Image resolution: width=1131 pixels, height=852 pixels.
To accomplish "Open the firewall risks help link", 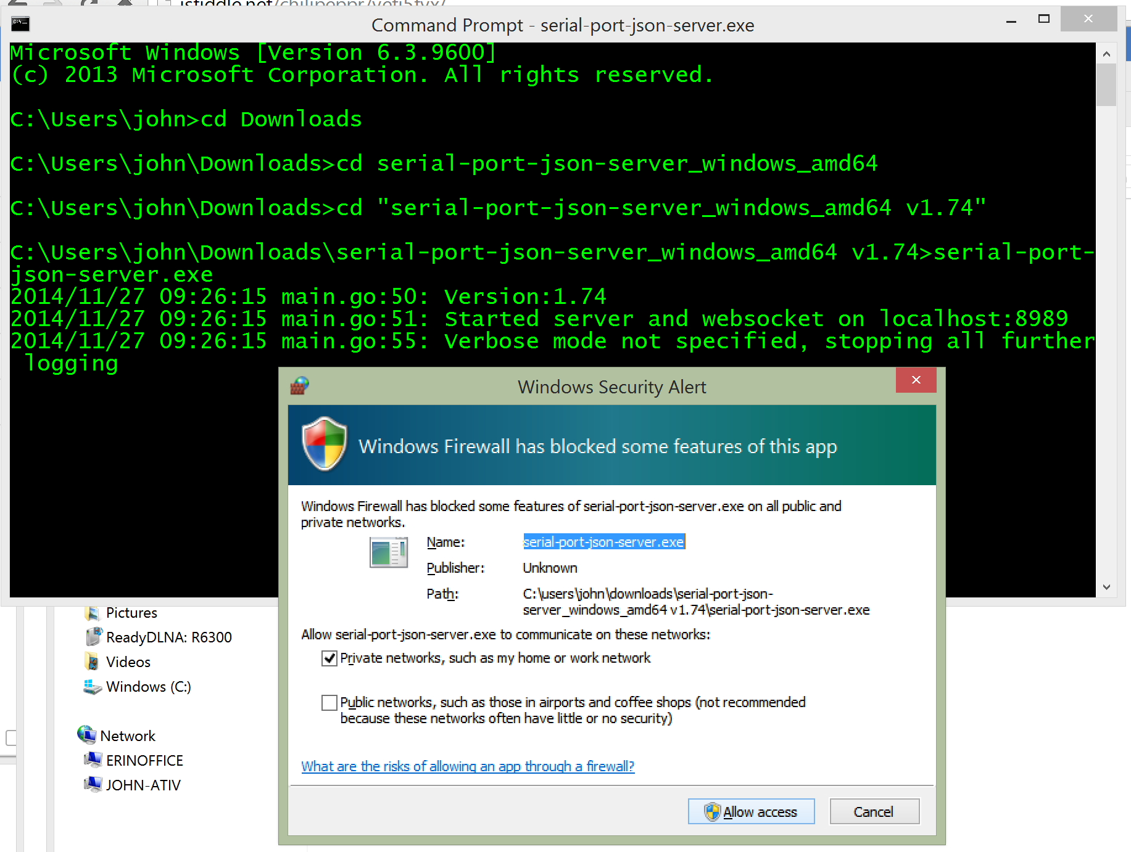I will pos(468,766).
